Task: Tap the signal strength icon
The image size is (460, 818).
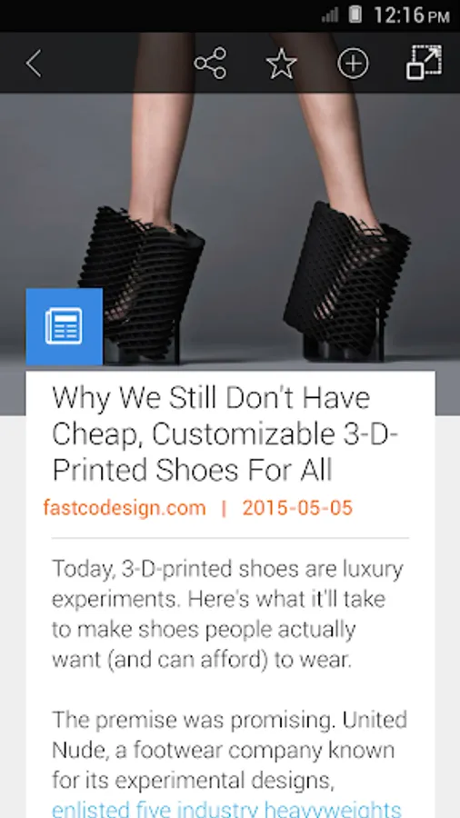Action: pos(330,15)
